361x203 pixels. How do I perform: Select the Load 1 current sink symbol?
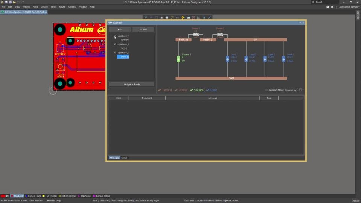coord(228,59)
